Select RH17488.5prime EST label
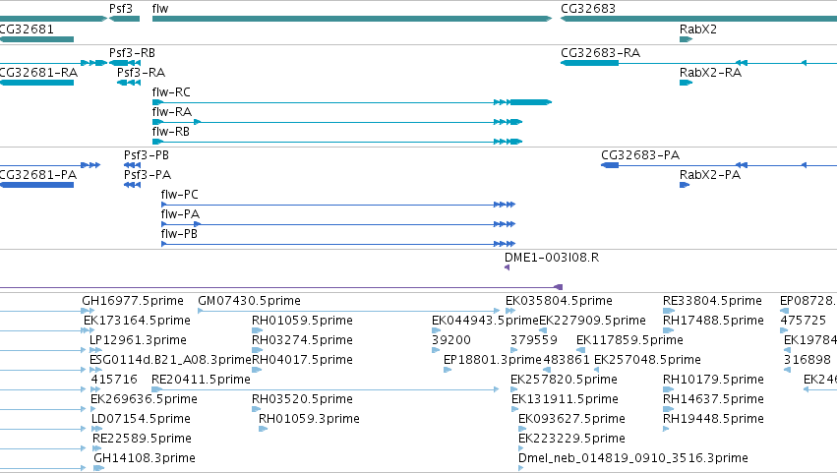Image resolution: width=837 pixels, height=473 pixels. [x=713, y=321]
